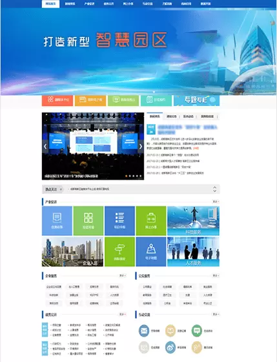Viewport: 277px width, 362px height.
Task: Click the hot topics ticker up/down stepper
Action: tap(214, 189)
